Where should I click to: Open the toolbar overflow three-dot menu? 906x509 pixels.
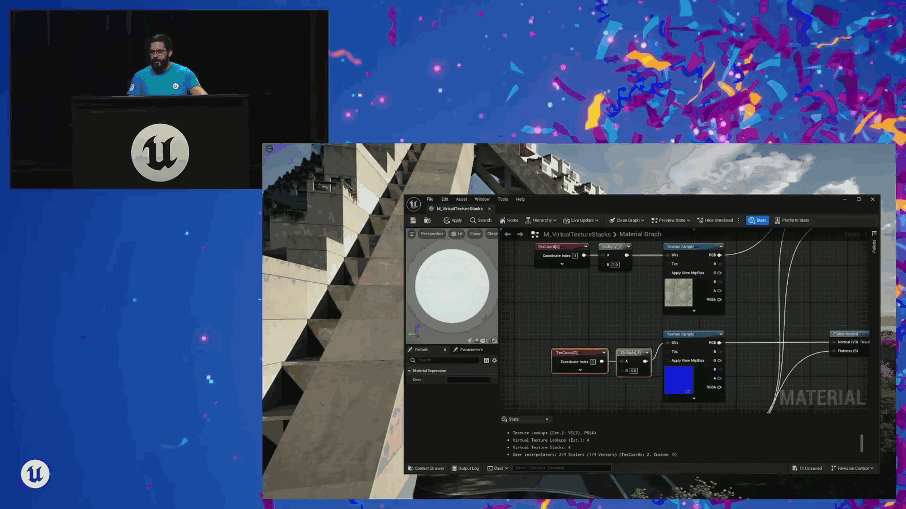tap(738, 221)
